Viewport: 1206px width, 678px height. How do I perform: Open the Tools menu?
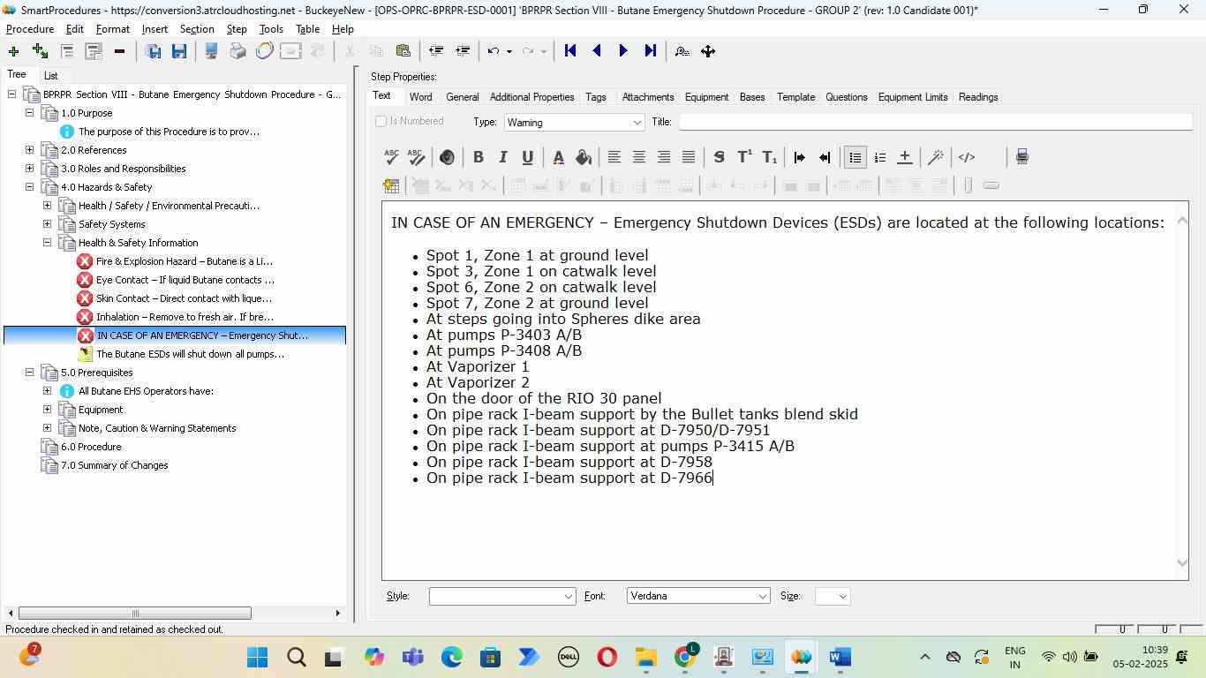pyautogui.click(x=271, y=29)
